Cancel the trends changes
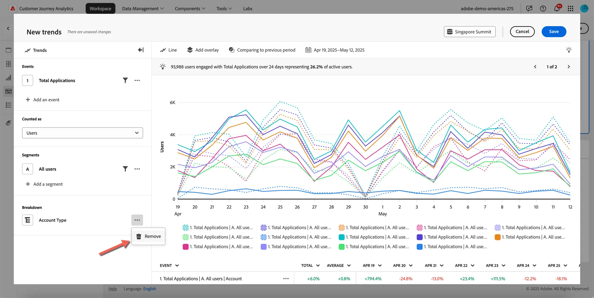Screen dimensions: 594x298 coord(522,32)
